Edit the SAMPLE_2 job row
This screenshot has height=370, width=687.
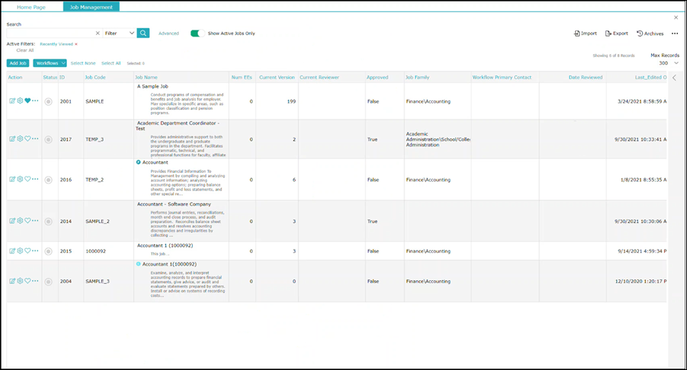tap(12, 221)
